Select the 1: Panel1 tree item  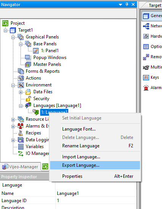(x=50, y=51)
